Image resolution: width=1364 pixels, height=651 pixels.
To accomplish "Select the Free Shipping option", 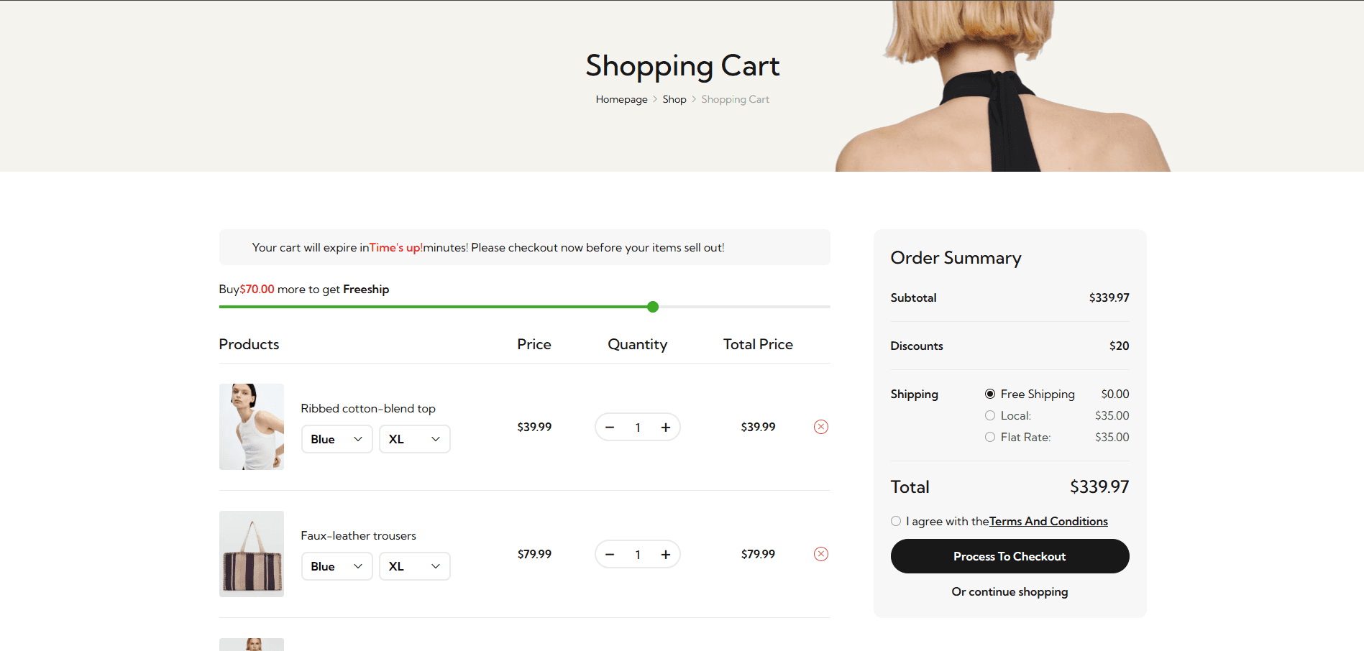I will pyautogui.click(x=990, y=394).
